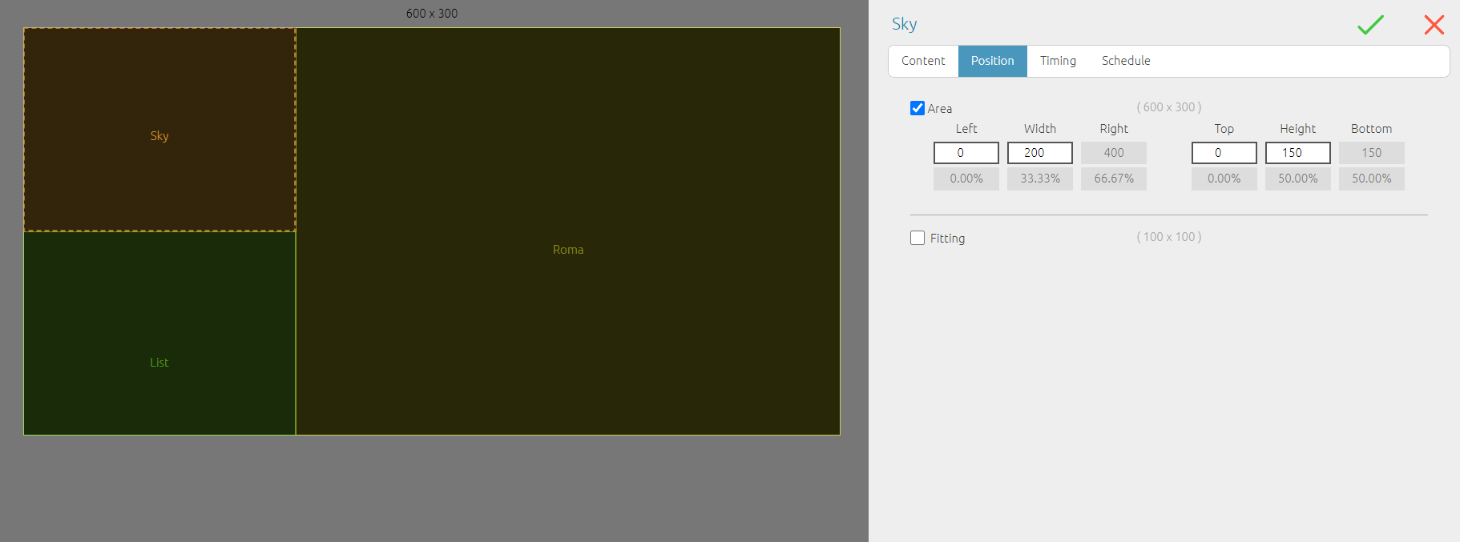
Task: Confirm changes with the green checkmark
Action: (x=1370, y=25)
